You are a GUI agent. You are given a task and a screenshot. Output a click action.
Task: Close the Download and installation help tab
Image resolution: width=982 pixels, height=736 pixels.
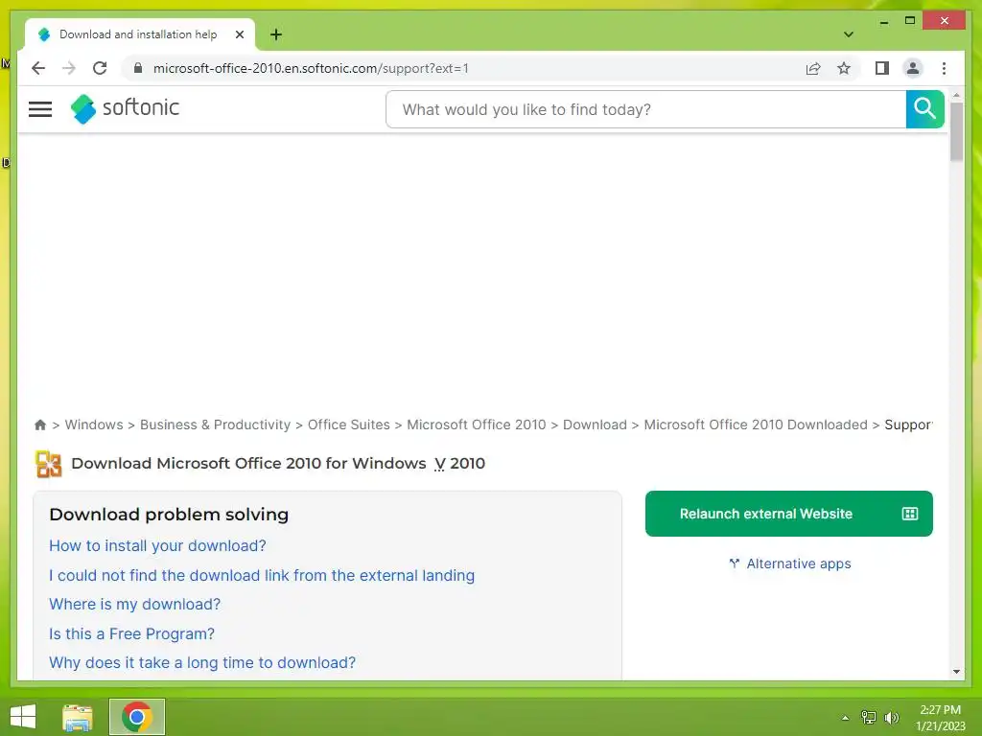coord(239,34)
